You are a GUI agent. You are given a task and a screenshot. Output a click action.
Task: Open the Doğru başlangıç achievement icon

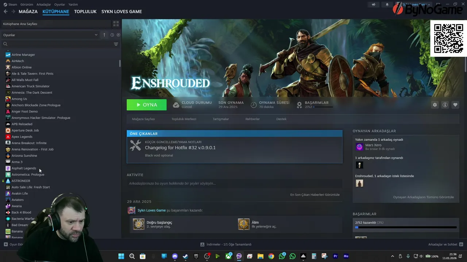pyautogui.click(x=139, y=224)
